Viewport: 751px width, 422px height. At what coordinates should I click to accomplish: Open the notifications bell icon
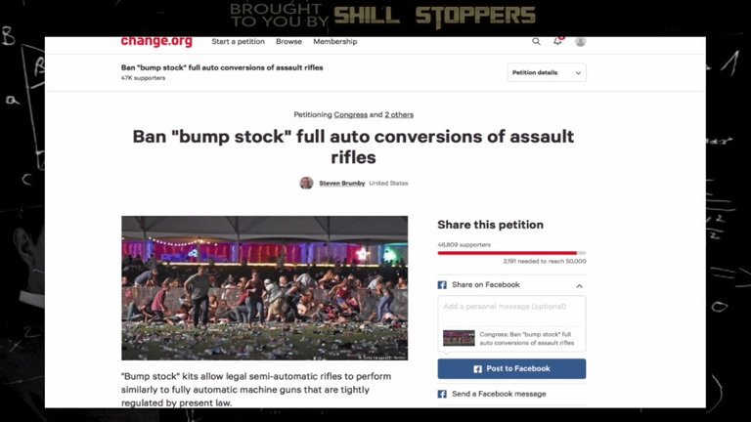558,41
